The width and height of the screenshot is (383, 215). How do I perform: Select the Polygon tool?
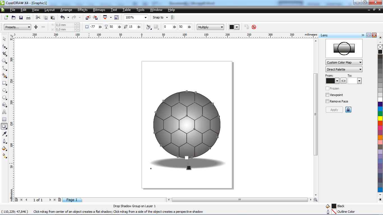pos(4,97)
